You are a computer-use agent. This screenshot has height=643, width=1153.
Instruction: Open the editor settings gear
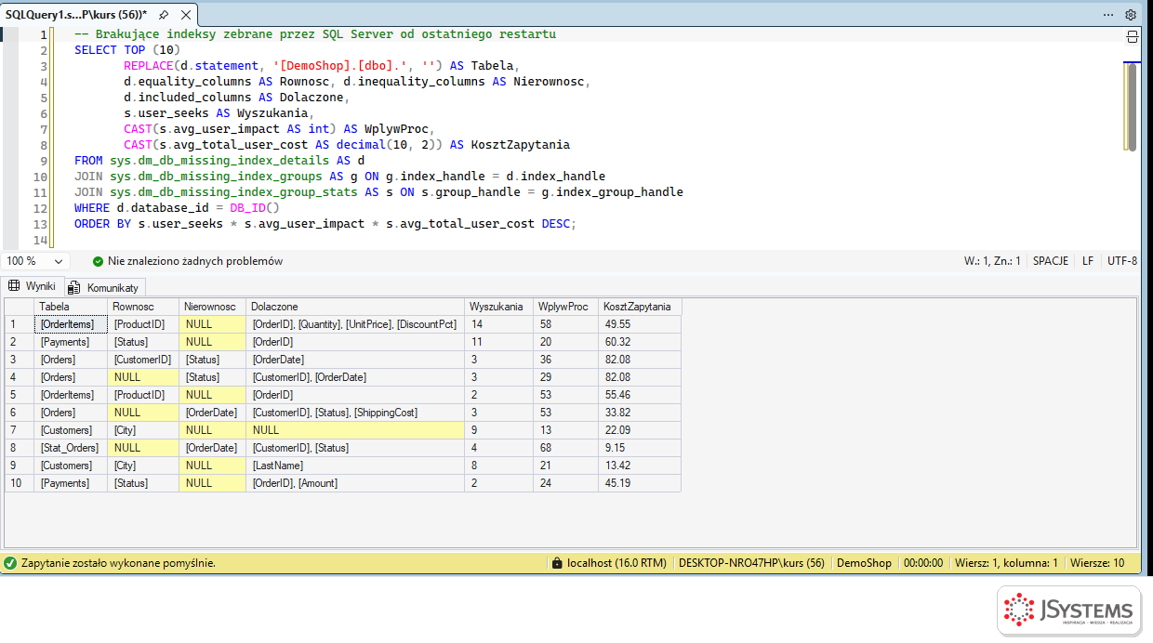[x=1131, y=15]
